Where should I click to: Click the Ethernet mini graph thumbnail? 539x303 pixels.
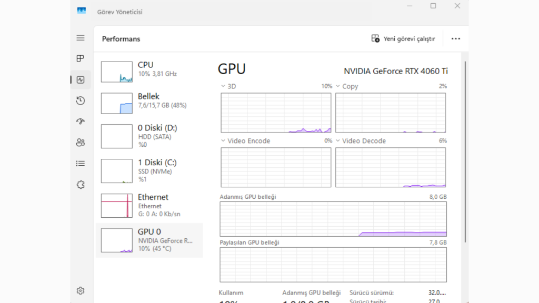click(x=116, y=206)
